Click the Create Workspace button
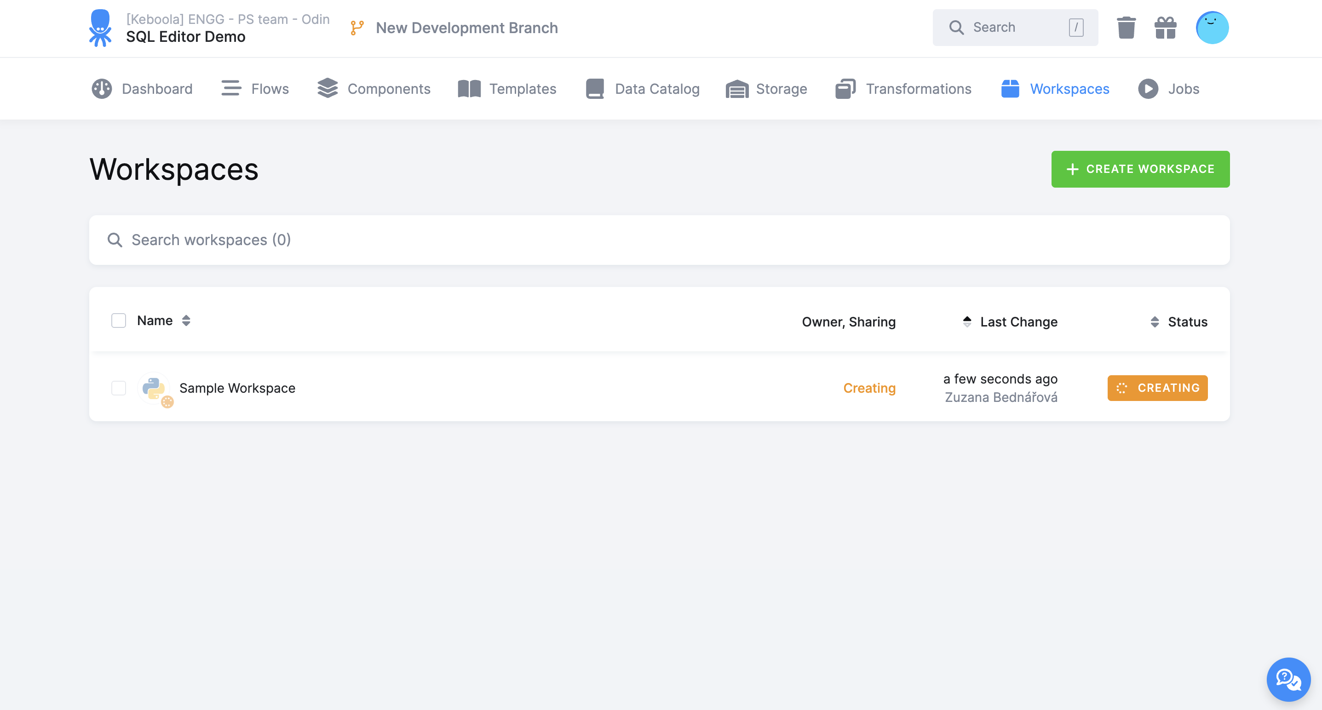1322x710 pixels. tap(1140, 169)
